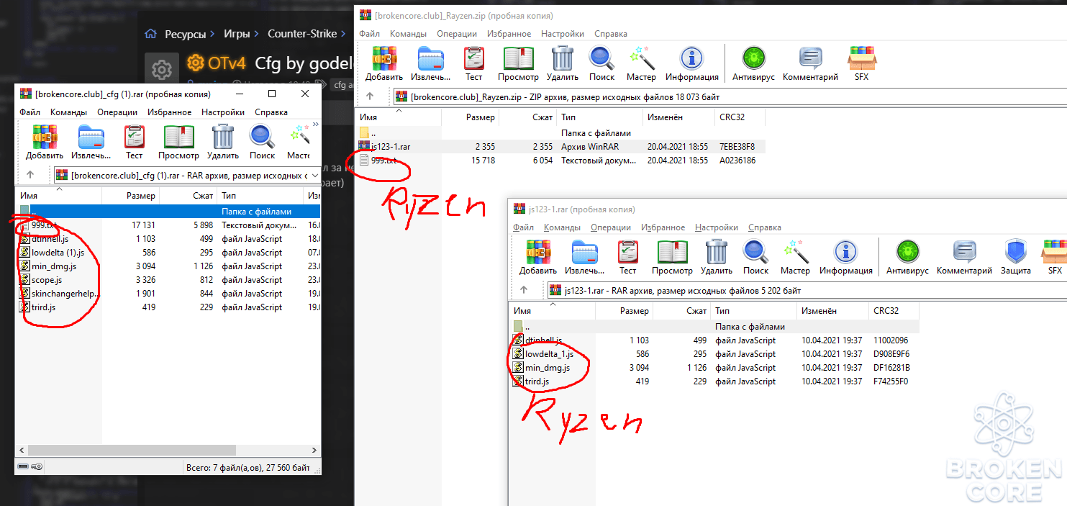Sort by Имя column in cfg (1).rar window
The height and width of the screenshot is (506, 1067).
point(59,195)
